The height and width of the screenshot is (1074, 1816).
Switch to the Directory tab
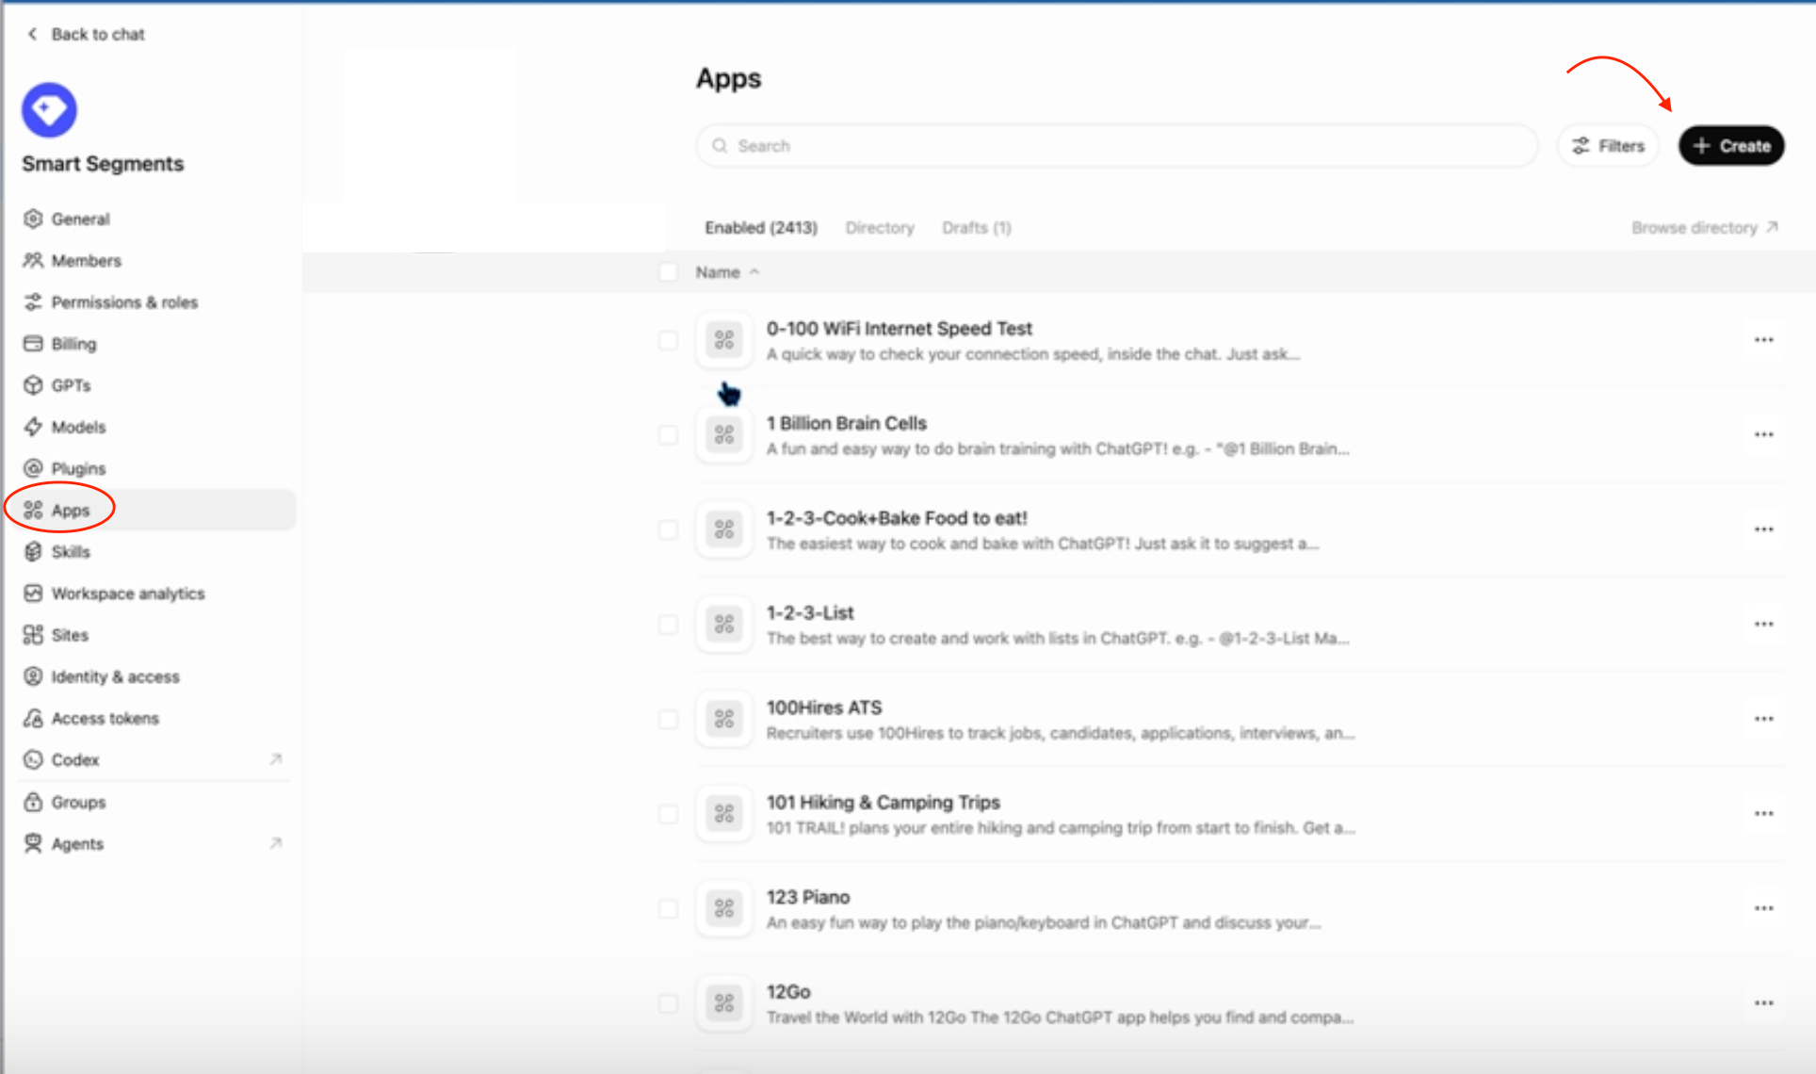tap(880, 228)
